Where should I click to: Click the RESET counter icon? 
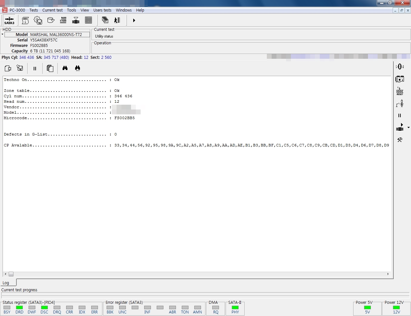click(x=400, y=91)
